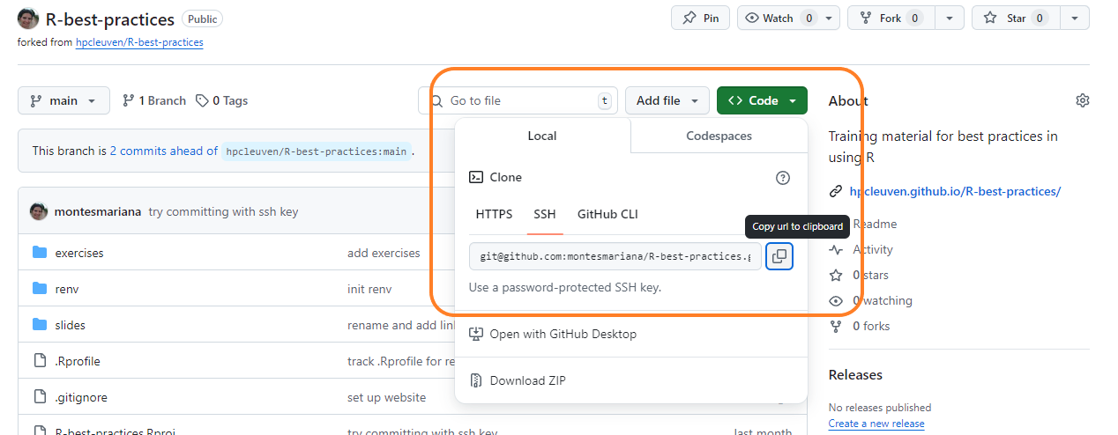Click the owner avatar next to the repository name
The width and height of the screenshot is (1118, 435).
[28, 18]
